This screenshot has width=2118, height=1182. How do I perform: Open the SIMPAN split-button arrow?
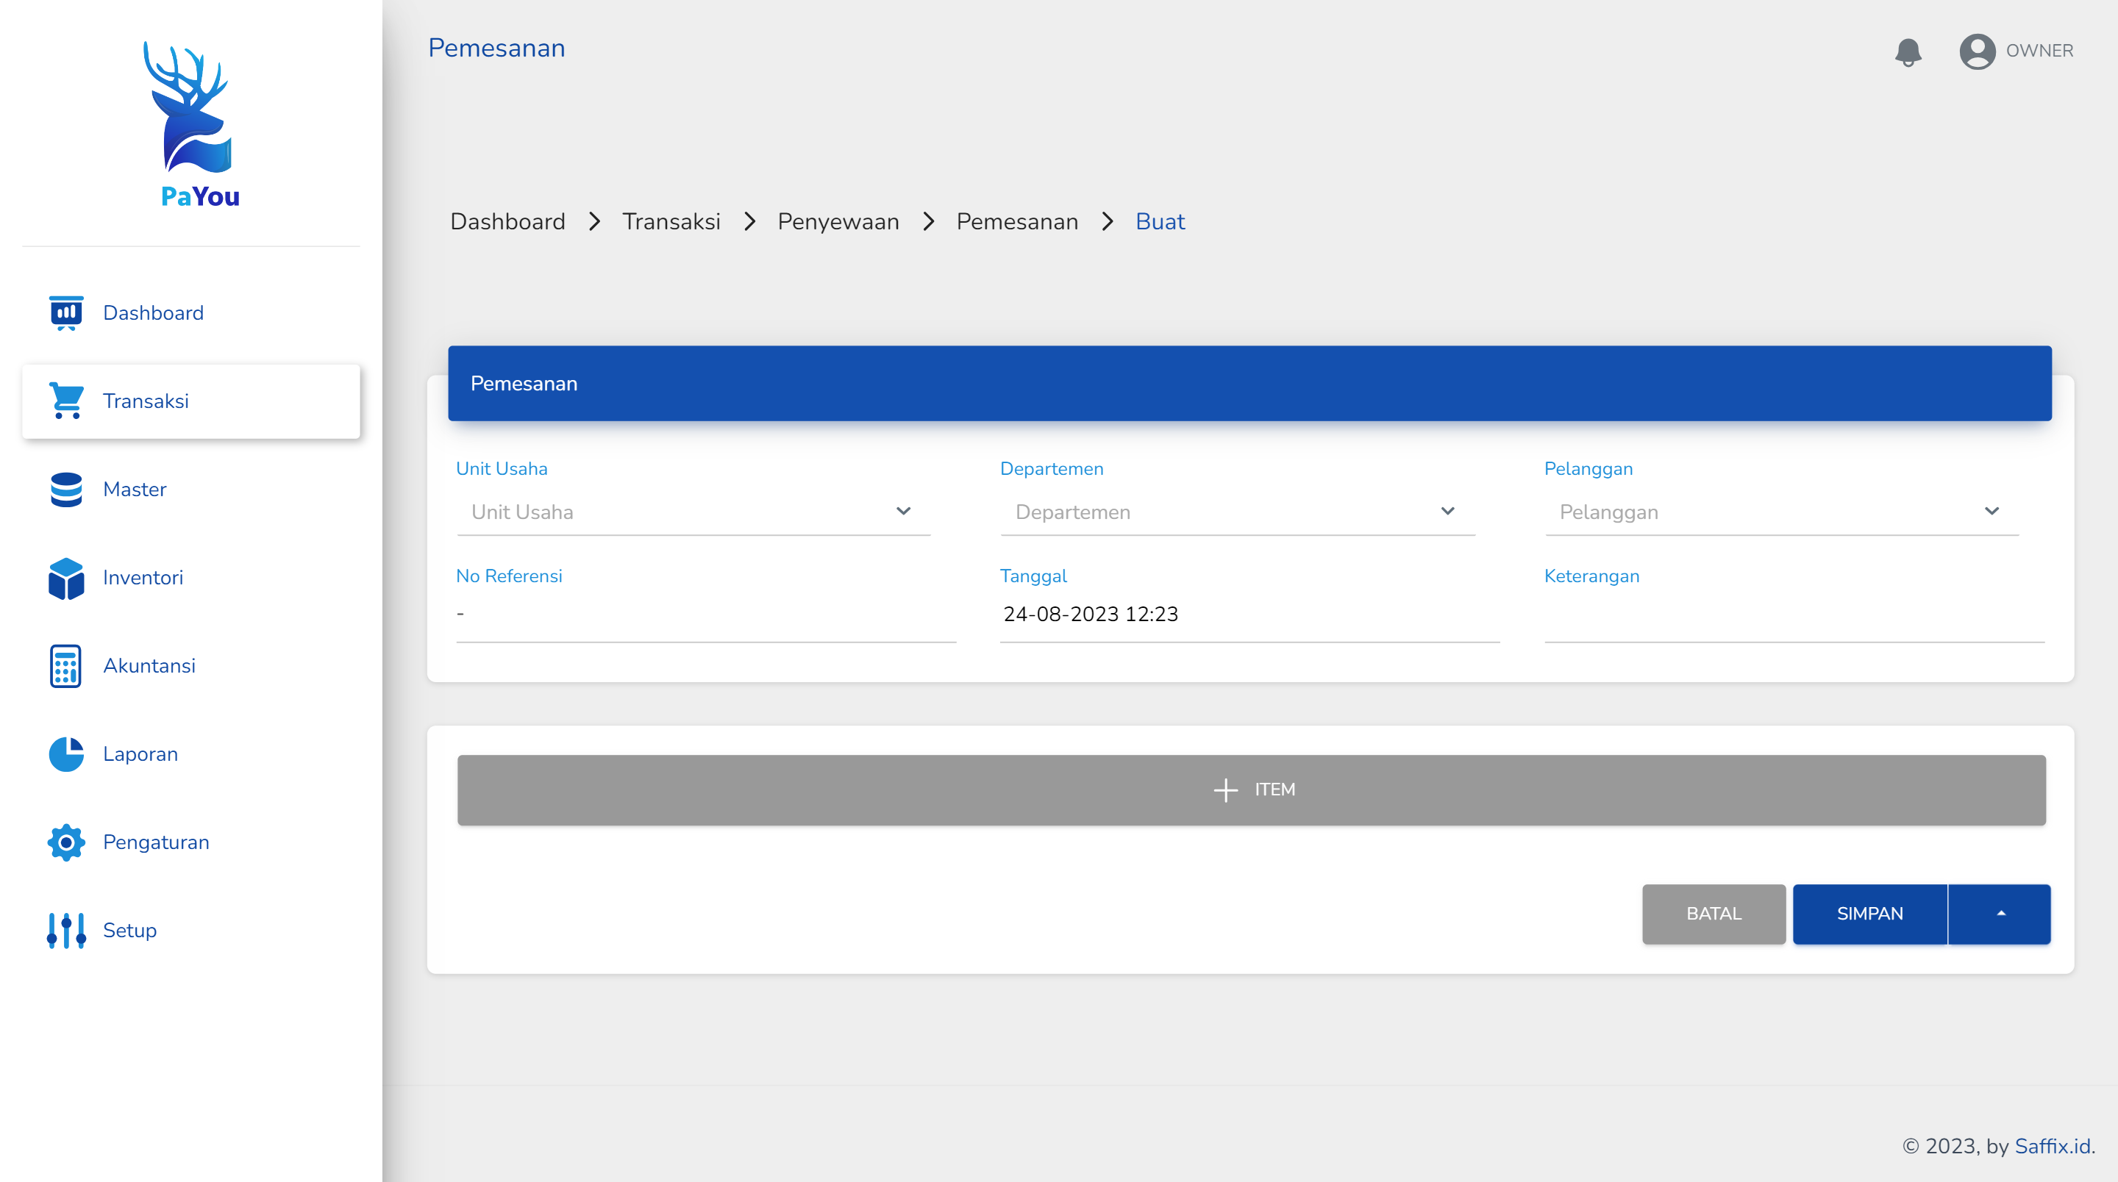[x=2000, y=914]
